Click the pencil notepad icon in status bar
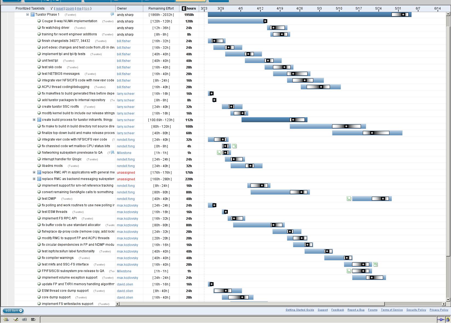 [16, 319]
